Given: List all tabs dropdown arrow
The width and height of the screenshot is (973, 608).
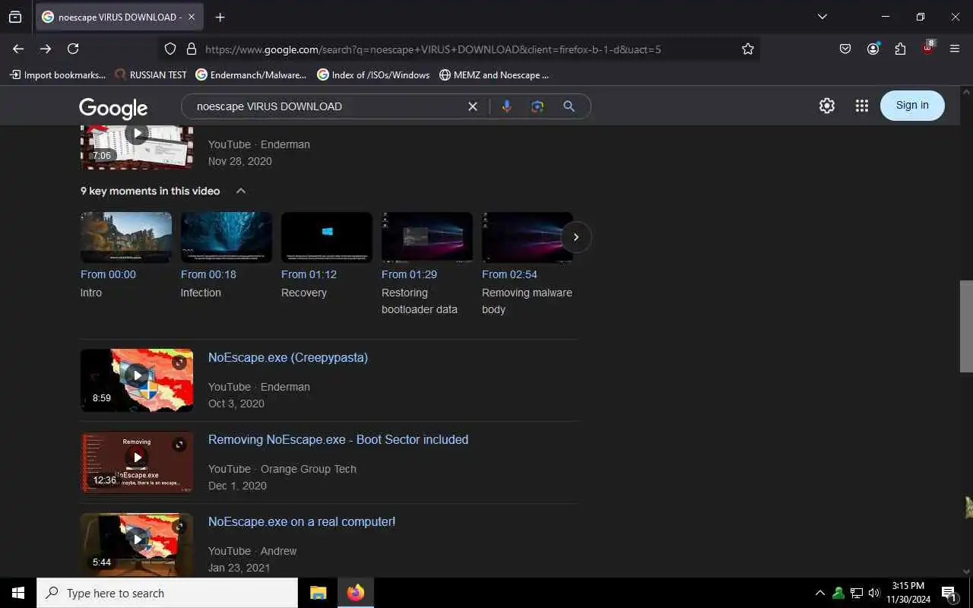Looking at the screenshot, I should [822, 17].
